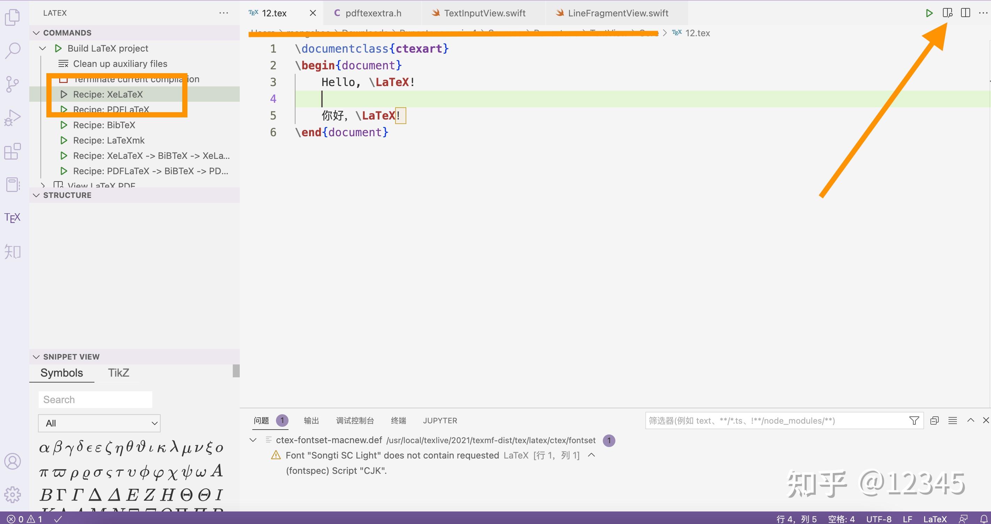
Task: Toggle the table view of problems list
Action: (953, 421)
